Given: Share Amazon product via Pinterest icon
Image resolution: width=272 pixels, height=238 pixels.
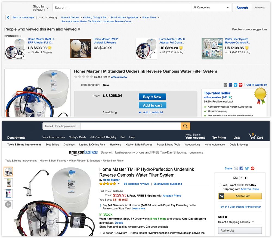Looking at the screenshot, I should tap(253, 168).
